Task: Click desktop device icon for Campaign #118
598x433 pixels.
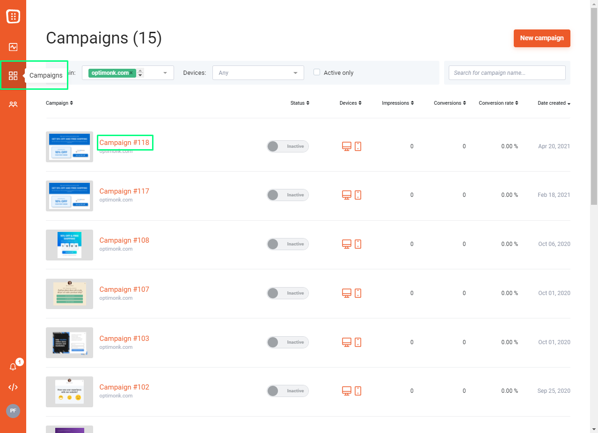Action: pos(347,146)
